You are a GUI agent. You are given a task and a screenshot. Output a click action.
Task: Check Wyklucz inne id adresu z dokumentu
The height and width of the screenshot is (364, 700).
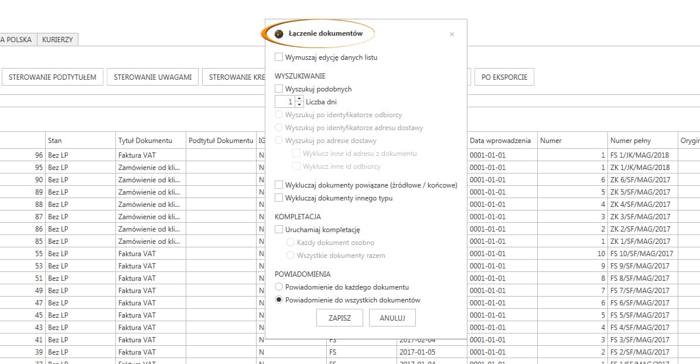pos(296,154)
